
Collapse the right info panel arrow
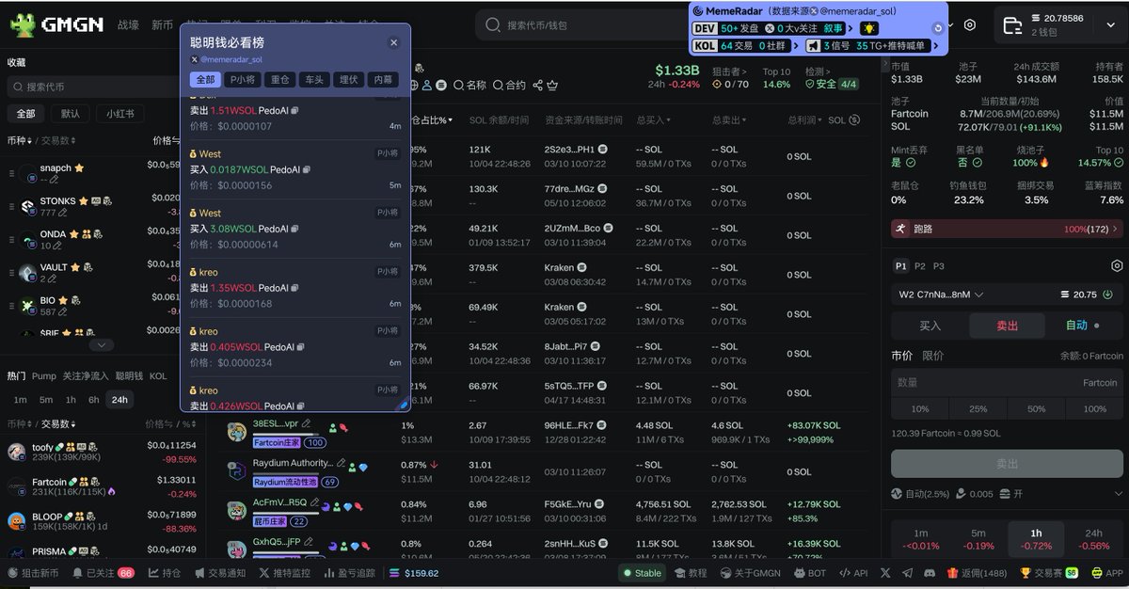tap(884, 62)
